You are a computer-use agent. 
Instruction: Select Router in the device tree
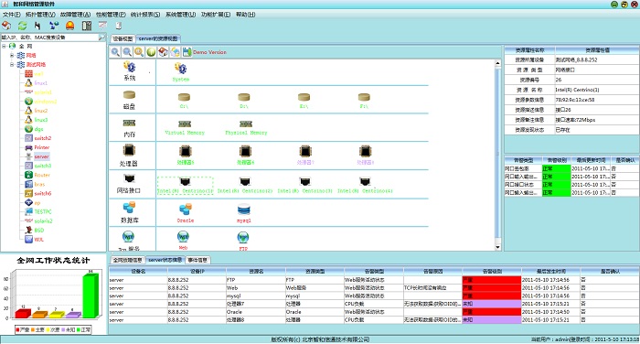click(42, 175)
